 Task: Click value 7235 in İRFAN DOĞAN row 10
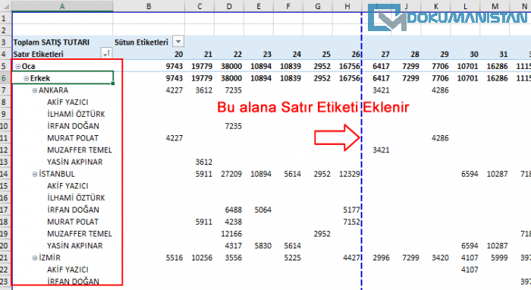[x=234, y=126]
